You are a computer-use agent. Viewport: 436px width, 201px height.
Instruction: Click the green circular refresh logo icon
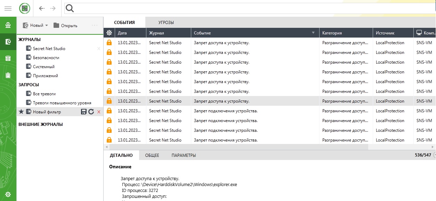point(25,8)
